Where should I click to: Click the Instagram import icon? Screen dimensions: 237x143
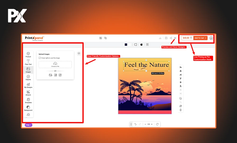60,75
